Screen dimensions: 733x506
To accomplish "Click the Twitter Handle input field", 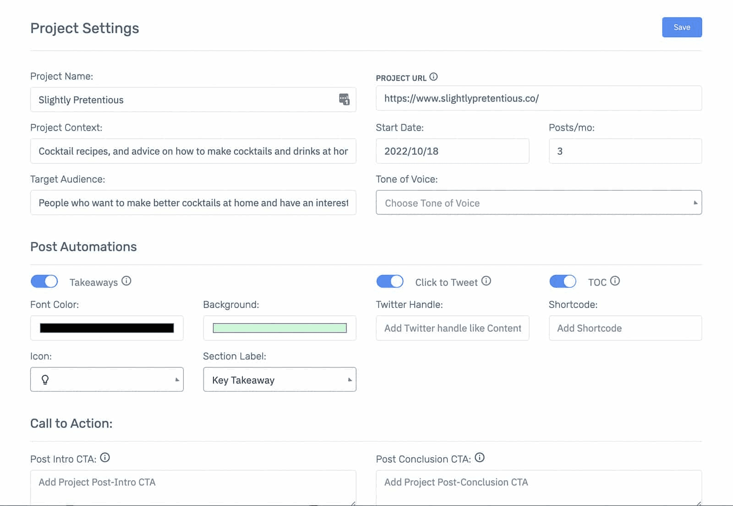I will pos(453,328).
